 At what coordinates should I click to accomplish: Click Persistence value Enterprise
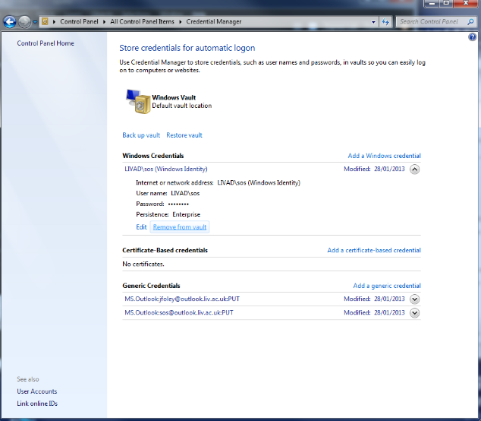tap(186, 214)
